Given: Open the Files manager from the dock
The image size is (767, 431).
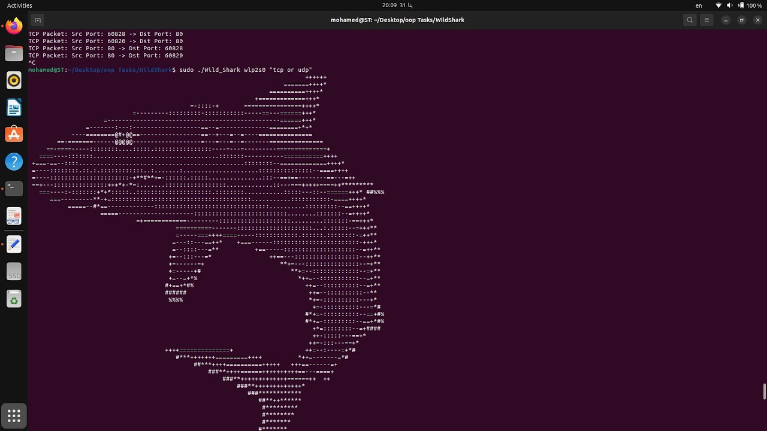Looking at the screenshot, I should [x=14, y=53].
